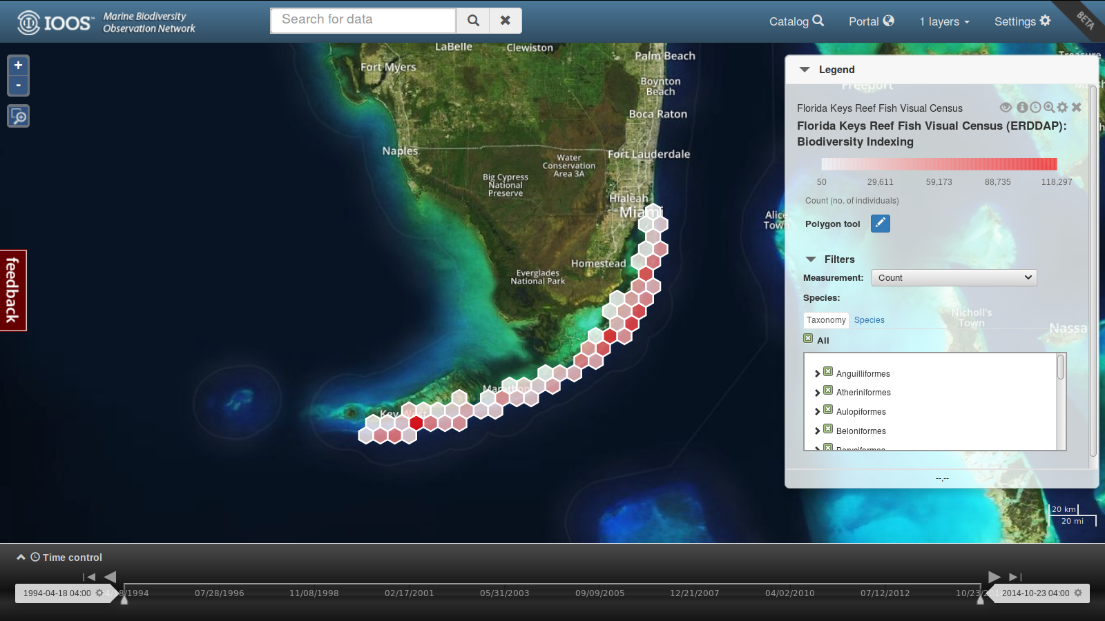Open the Catalog link
1105x621 pixels.
click(x=796, y=21)
